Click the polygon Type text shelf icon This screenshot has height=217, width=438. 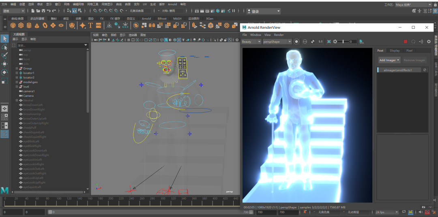(x=90, y=26)
